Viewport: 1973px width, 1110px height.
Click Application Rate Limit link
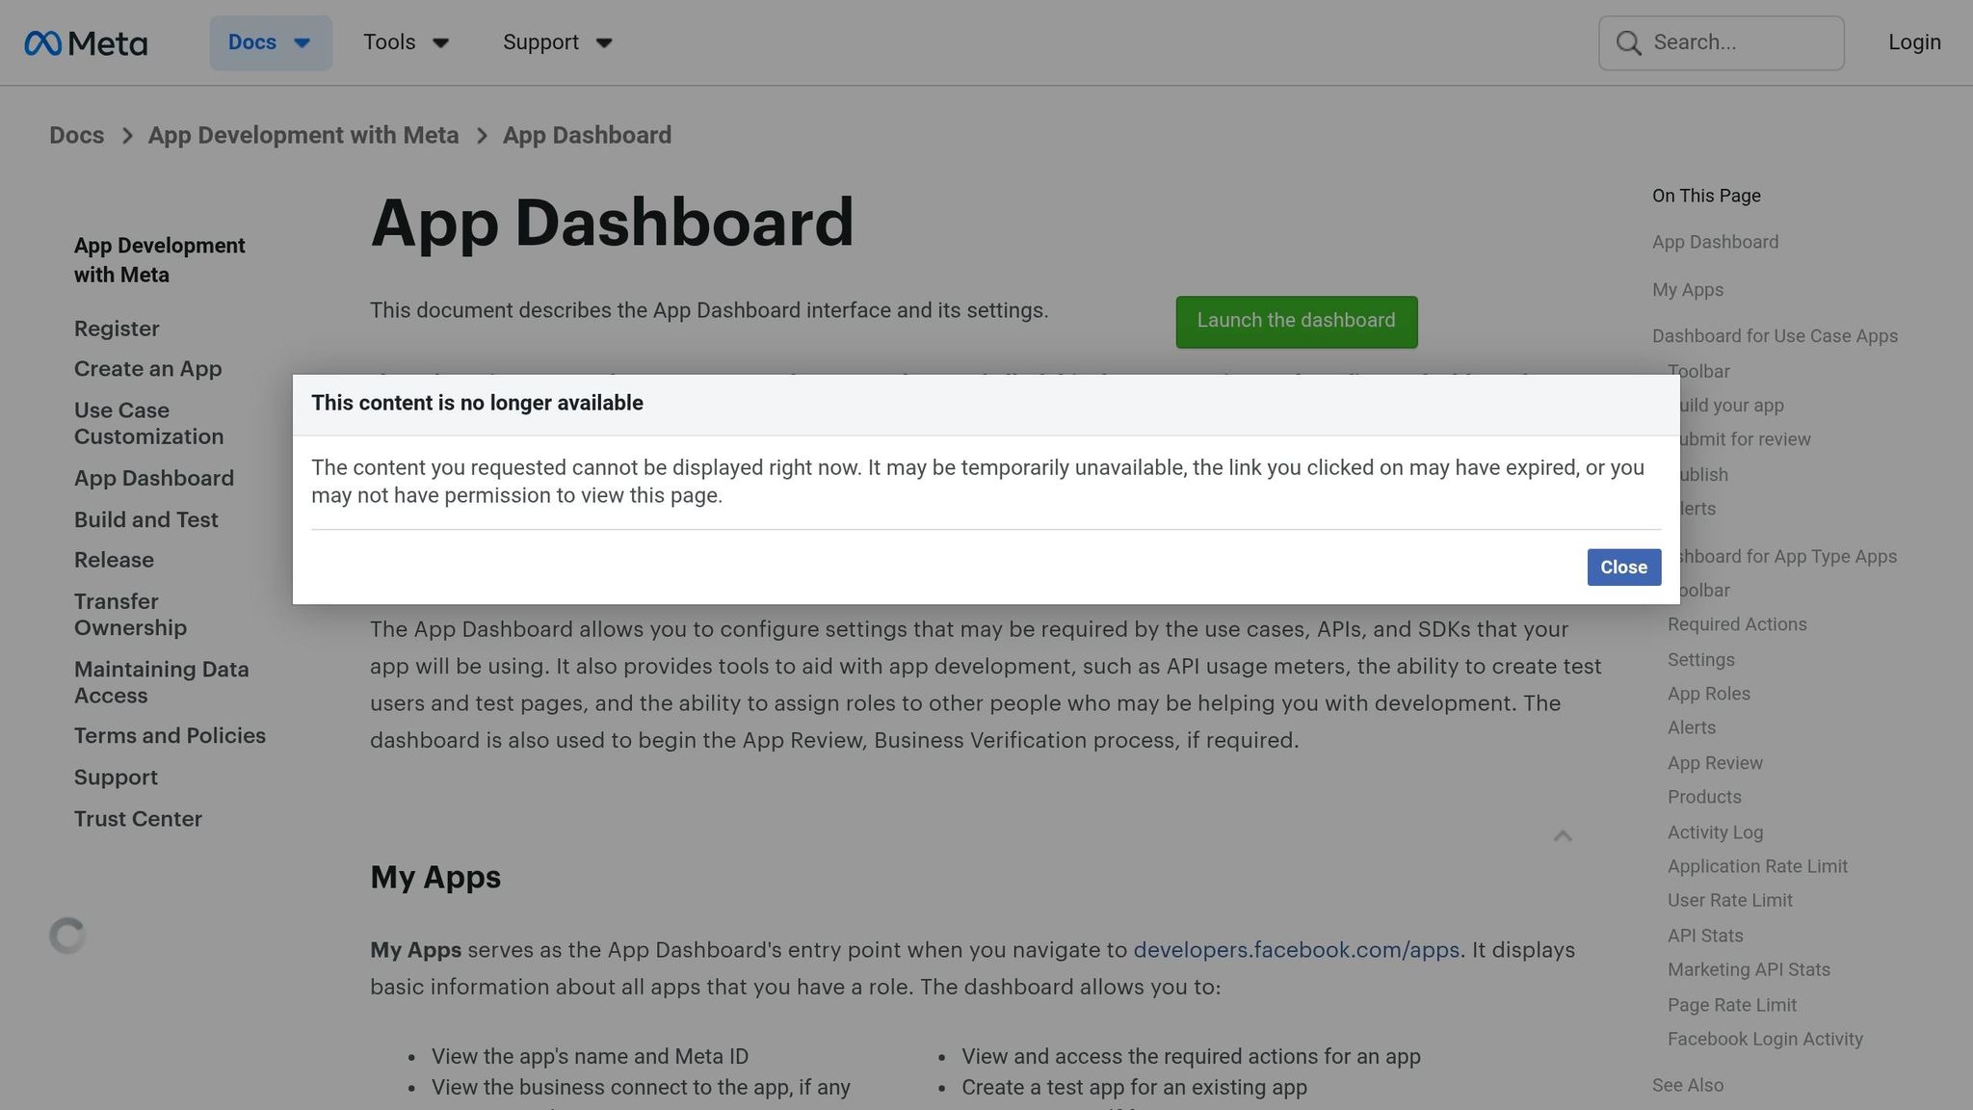[1757, 866]
